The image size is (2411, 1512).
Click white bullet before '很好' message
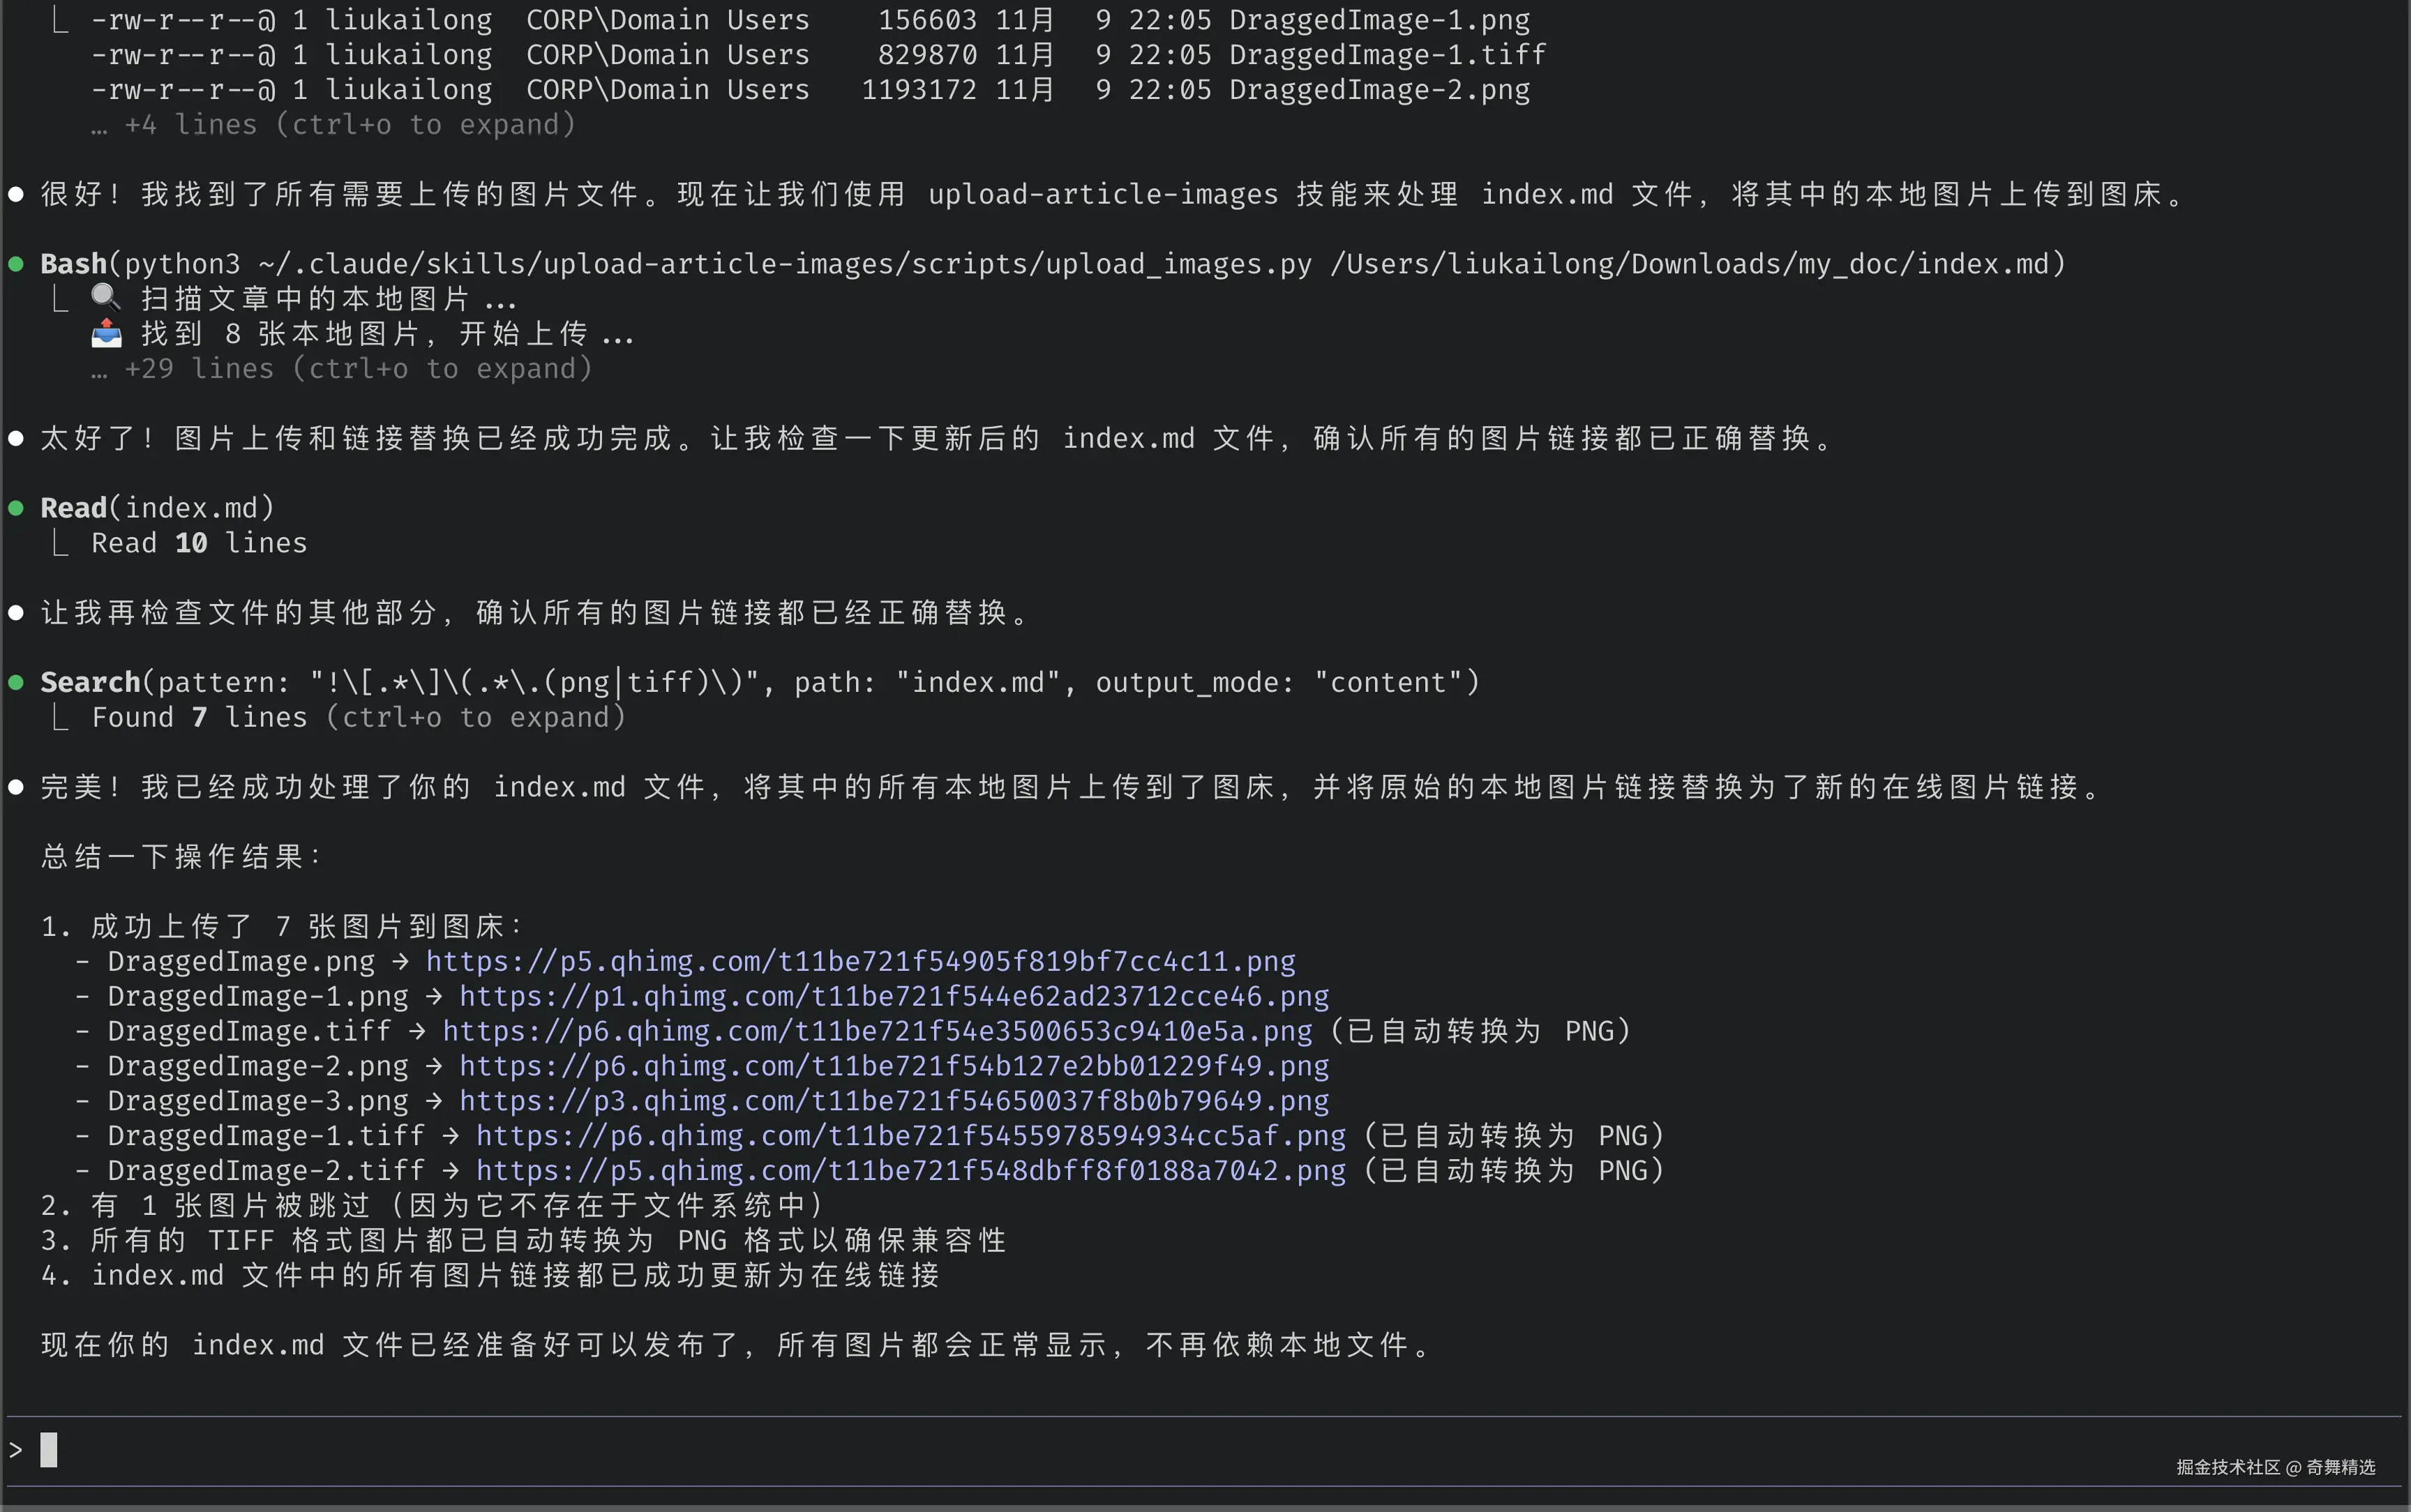pyautogui.click(x=16, y=194)
